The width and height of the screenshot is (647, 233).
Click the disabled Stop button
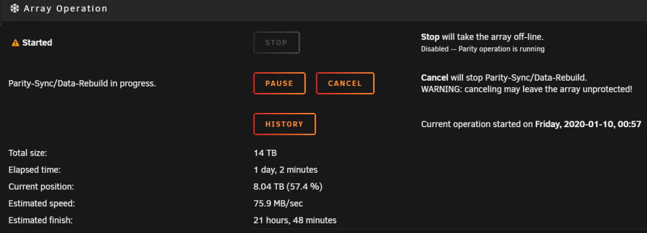[x=276, y=43]
